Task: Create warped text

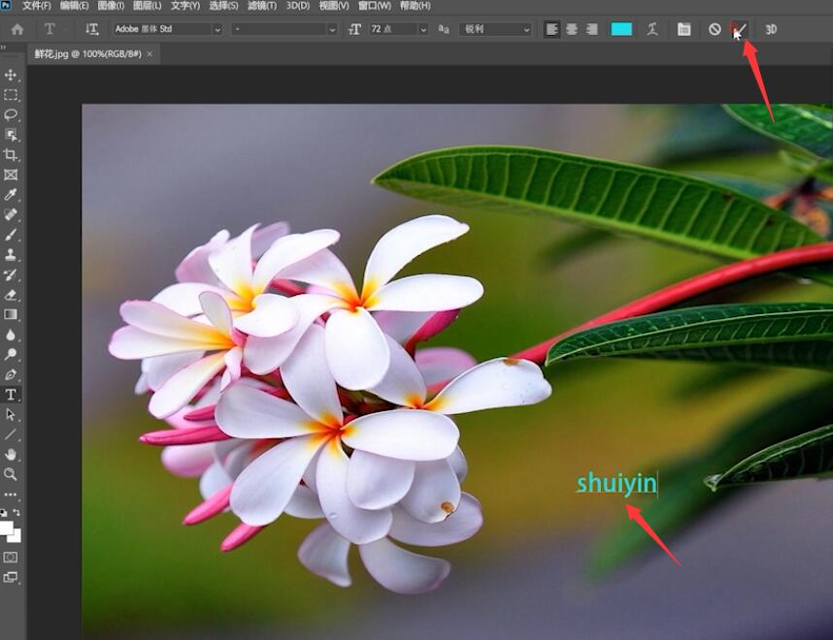Action: click(652, 29)
